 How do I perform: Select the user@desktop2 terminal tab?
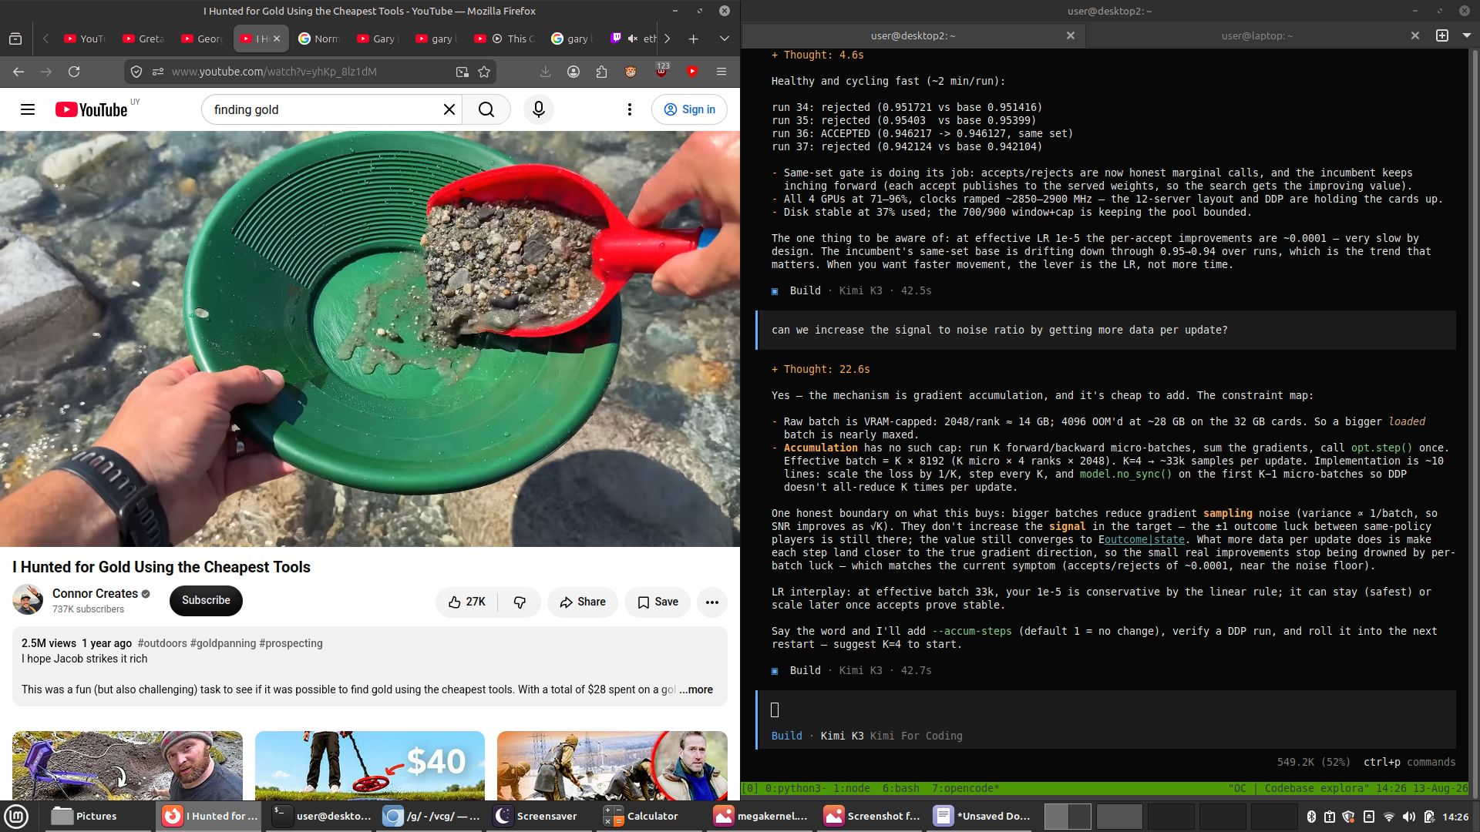pos(913,35)
